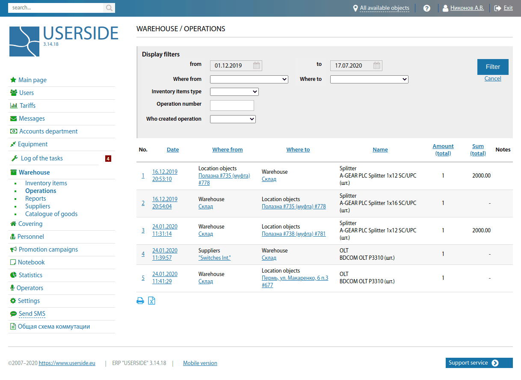This screenshot has width=521, height=380.
Task: Expand the 'Where to' dropdown
Action: (369, 79)
